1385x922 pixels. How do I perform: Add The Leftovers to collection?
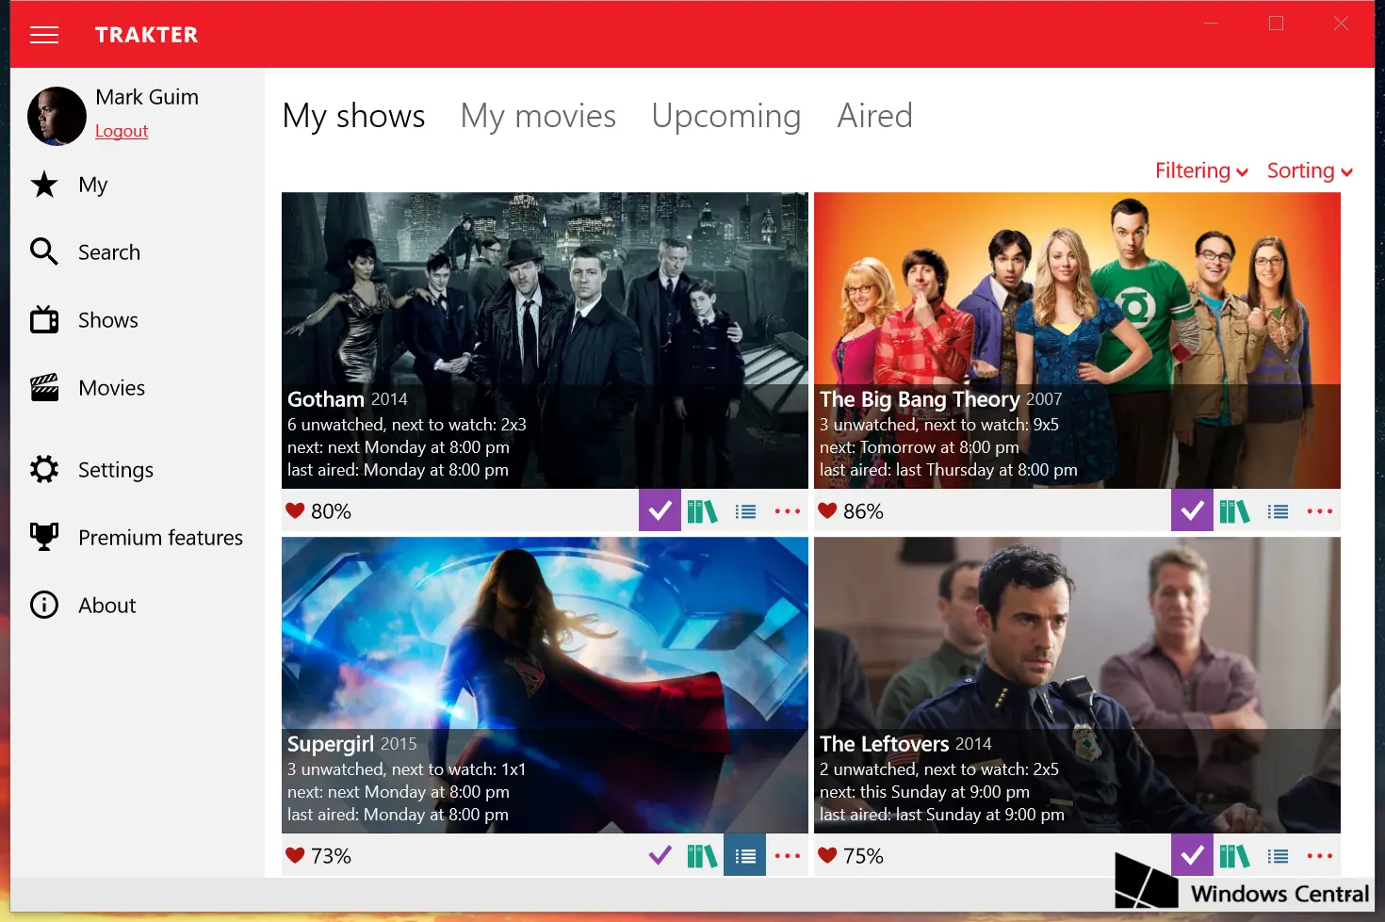coord(1234,856)
